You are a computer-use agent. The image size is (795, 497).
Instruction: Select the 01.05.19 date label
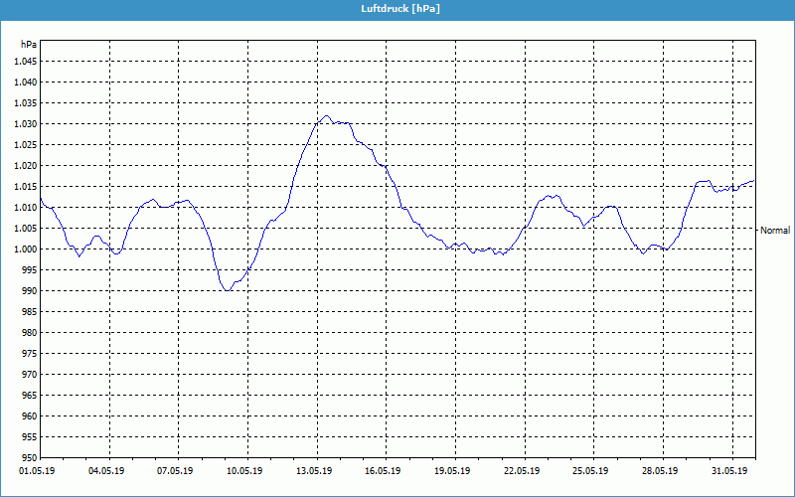(x=37, y=471)
